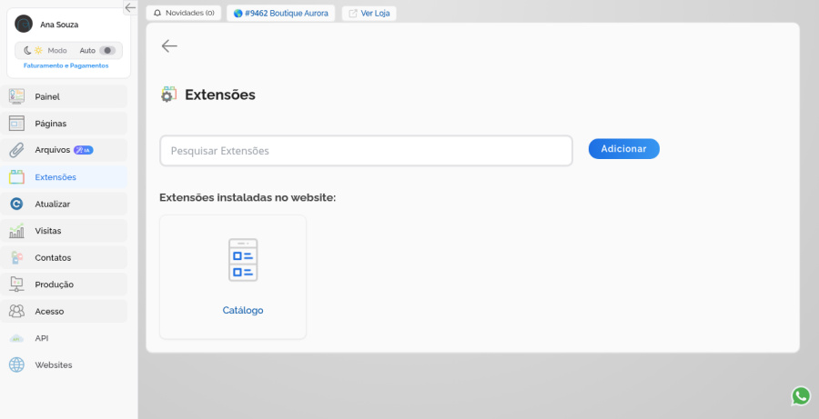Image resolution: width=819 pixels, height=419 pixels.
Task: Open Produção via the monitor icon
Action: point(16,284)
